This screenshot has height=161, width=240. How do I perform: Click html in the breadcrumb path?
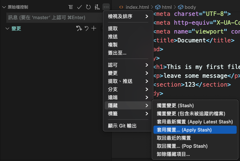point(167,7)
